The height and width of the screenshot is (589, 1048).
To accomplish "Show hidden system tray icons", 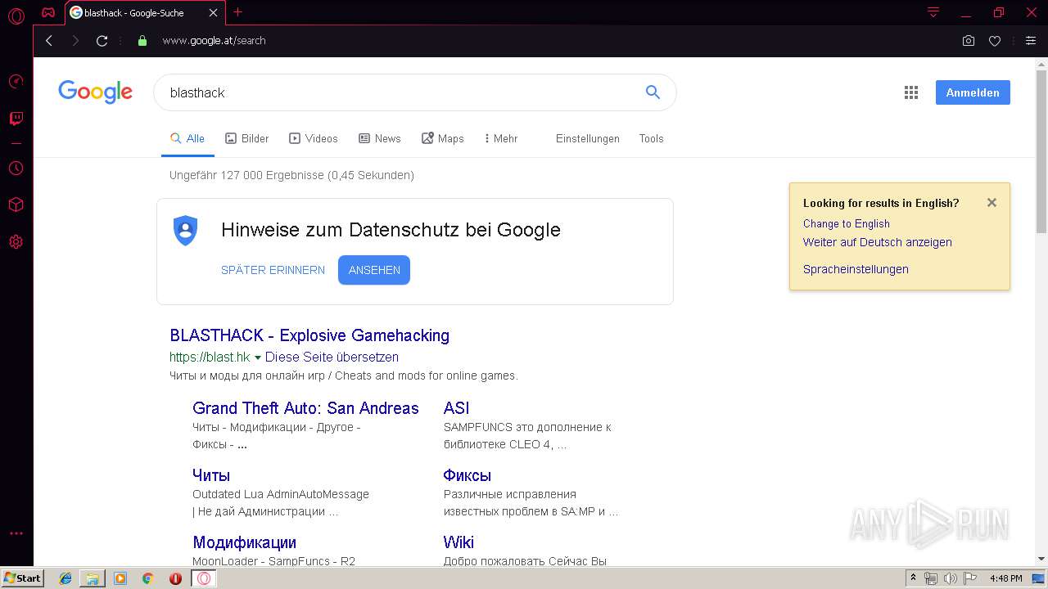I will pyautogui.click(x=913, y=578).
